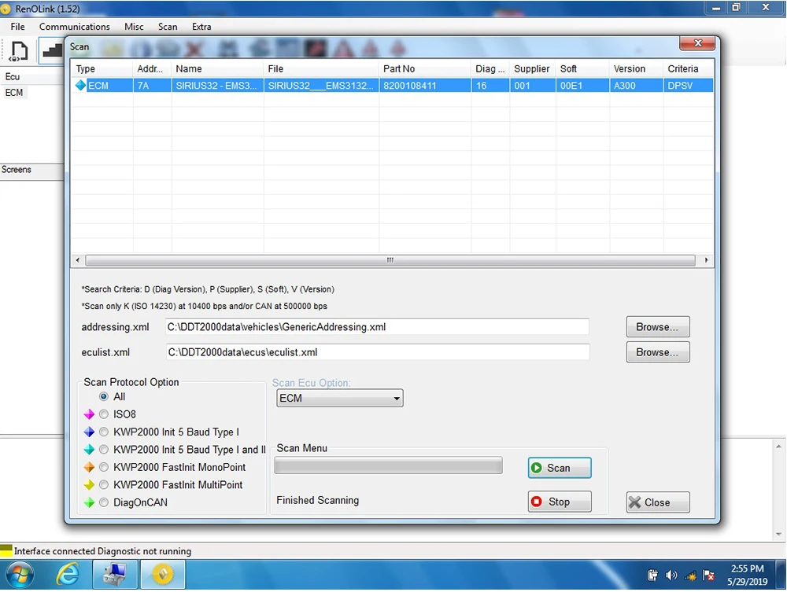This screenshot has width=787, height=592.
Task: Open the Extra menu
Action: 201,27
